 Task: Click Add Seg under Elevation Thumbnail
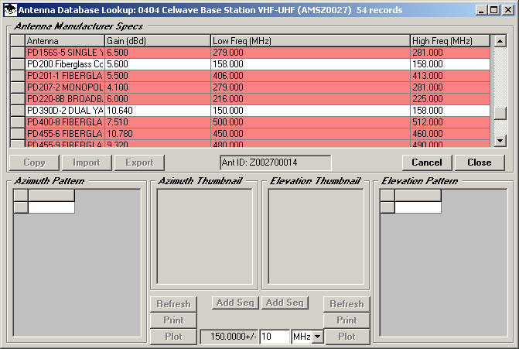click(285, 303)
